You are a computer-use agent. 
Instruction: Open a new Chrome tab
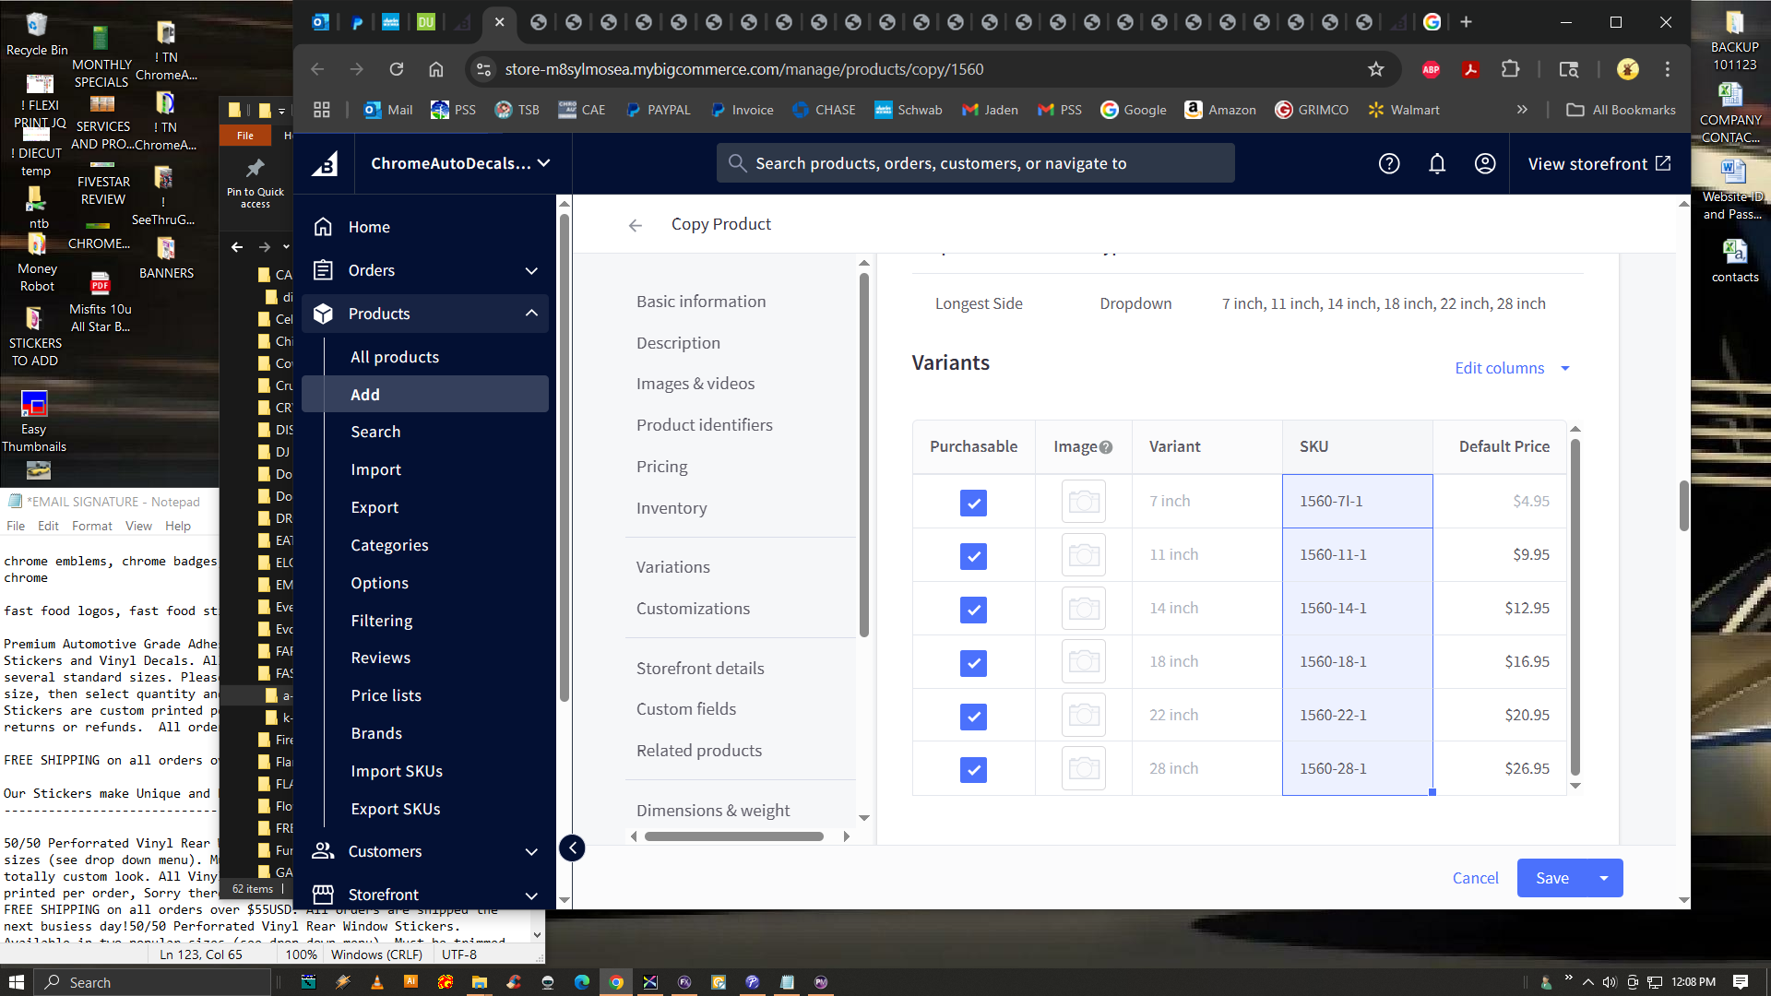coord(1467,22)
